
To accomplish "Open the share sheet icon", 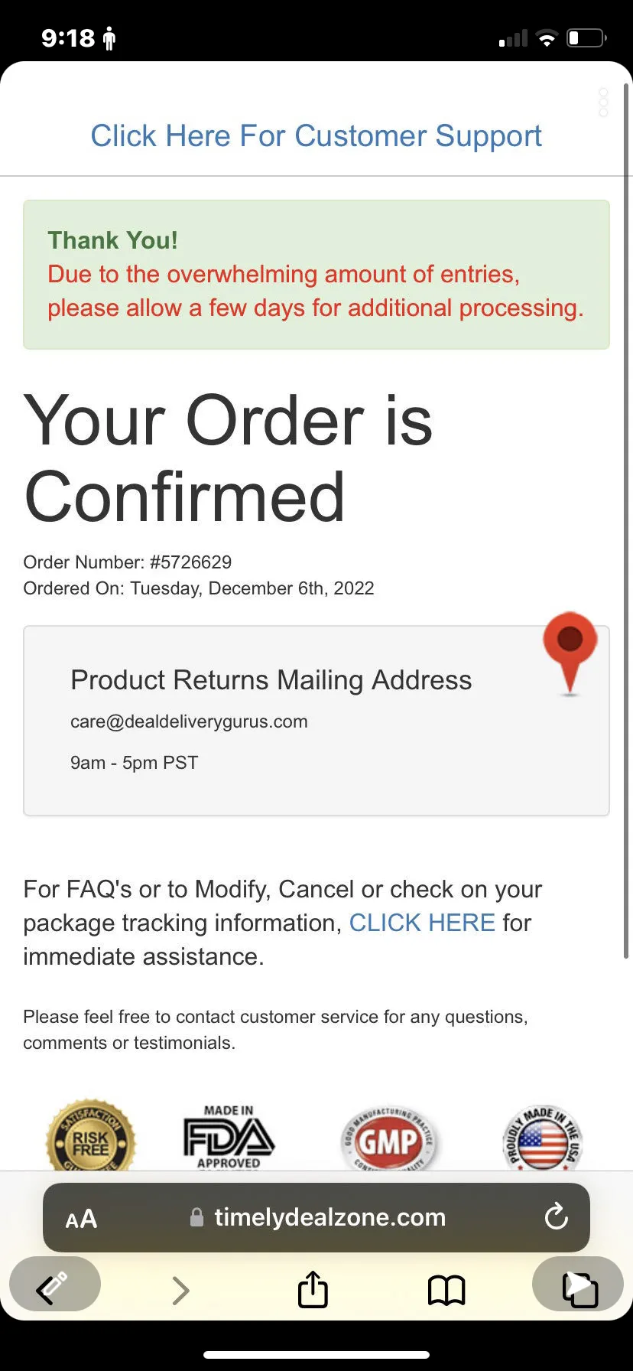I will click(x=313, y=1289).
